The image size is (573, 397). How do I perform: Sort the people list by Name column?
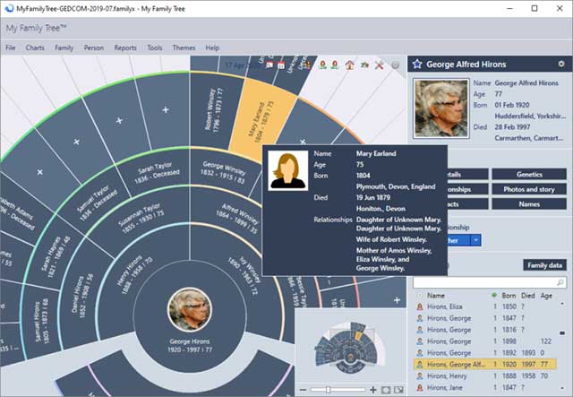click(x=437, y=295)
